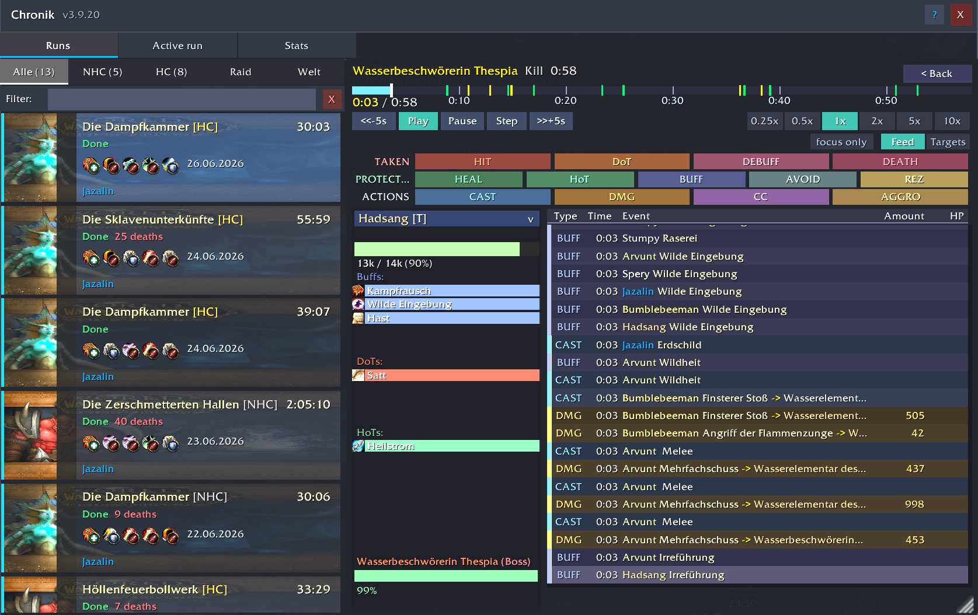
Task: Toggle the DEBUFF event filter
Action: [x=761, y=162]
